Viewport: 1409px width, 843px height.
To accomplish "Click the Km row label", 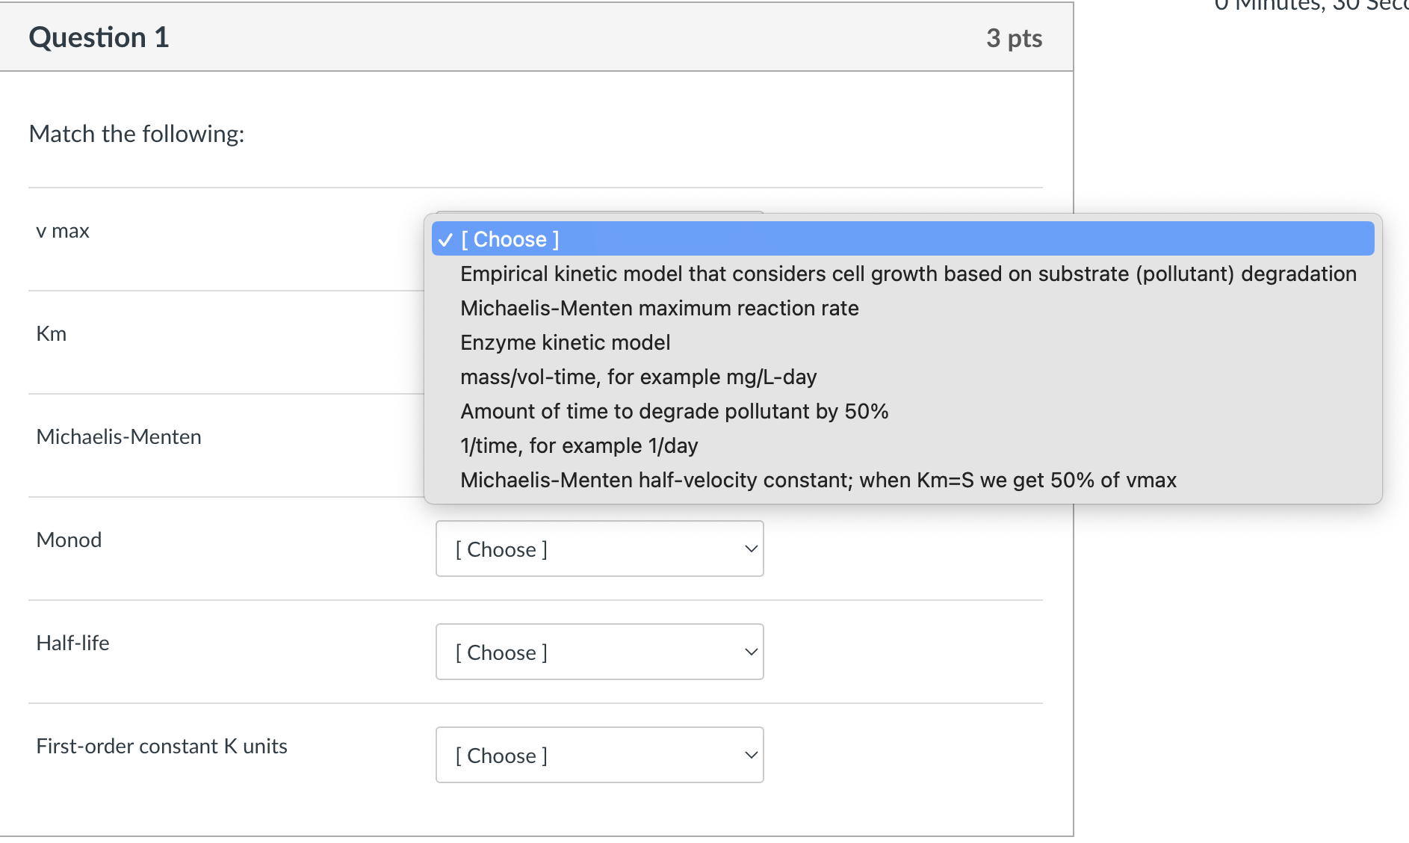I will point(52,334).
